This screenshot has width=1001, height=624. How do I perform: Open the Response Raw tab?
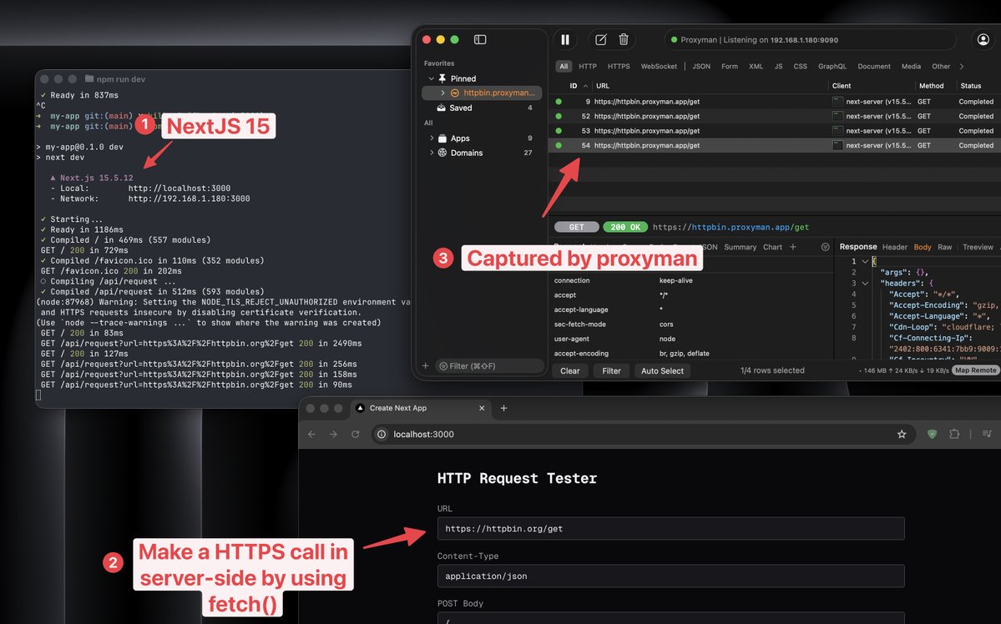(x=945, y=247)
